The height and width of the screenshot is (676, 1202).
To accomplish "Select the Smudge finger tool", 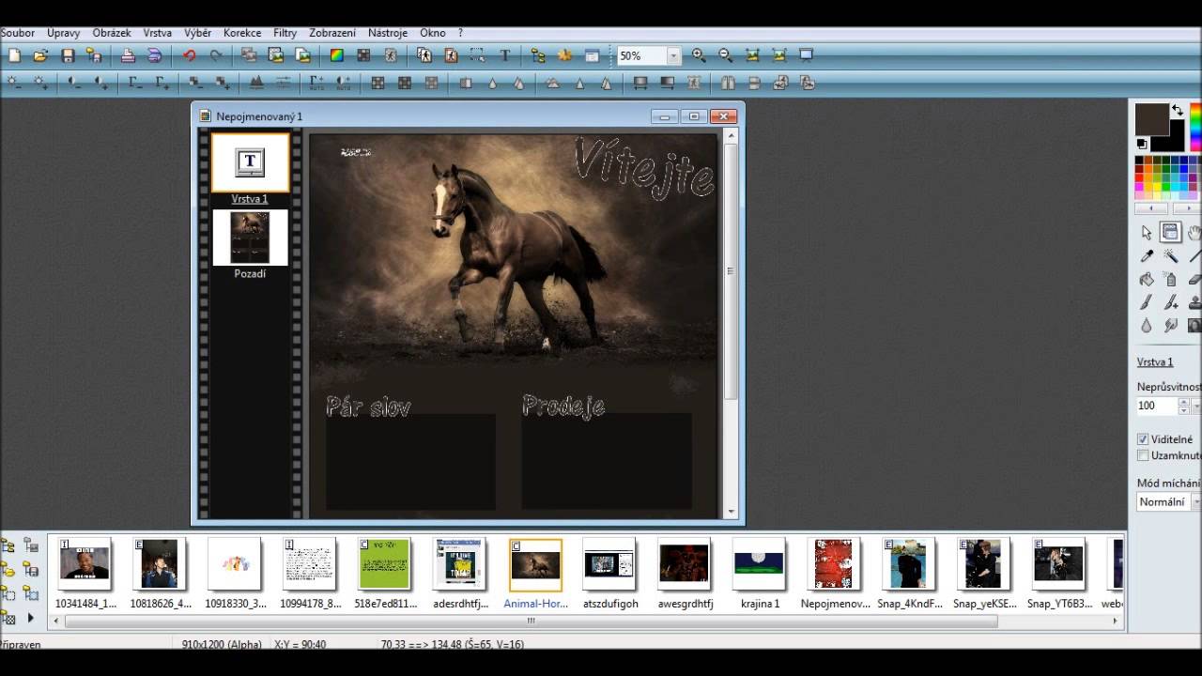I will pos(1170,326).
